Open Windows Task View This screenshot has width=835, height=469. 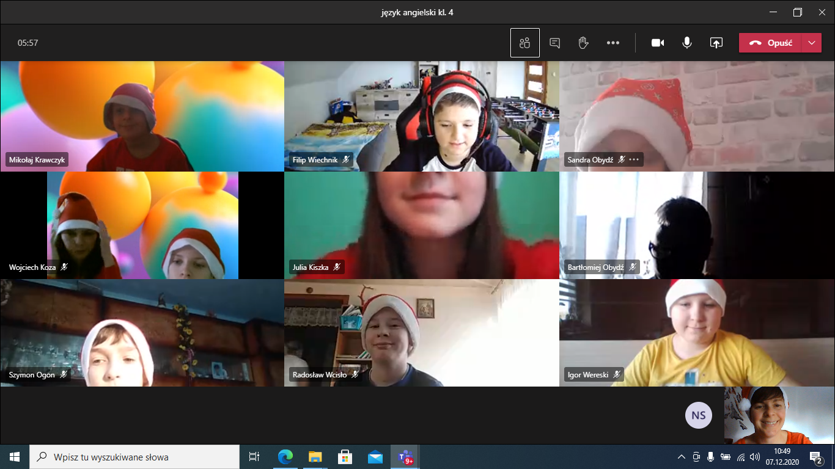(254, 457)
